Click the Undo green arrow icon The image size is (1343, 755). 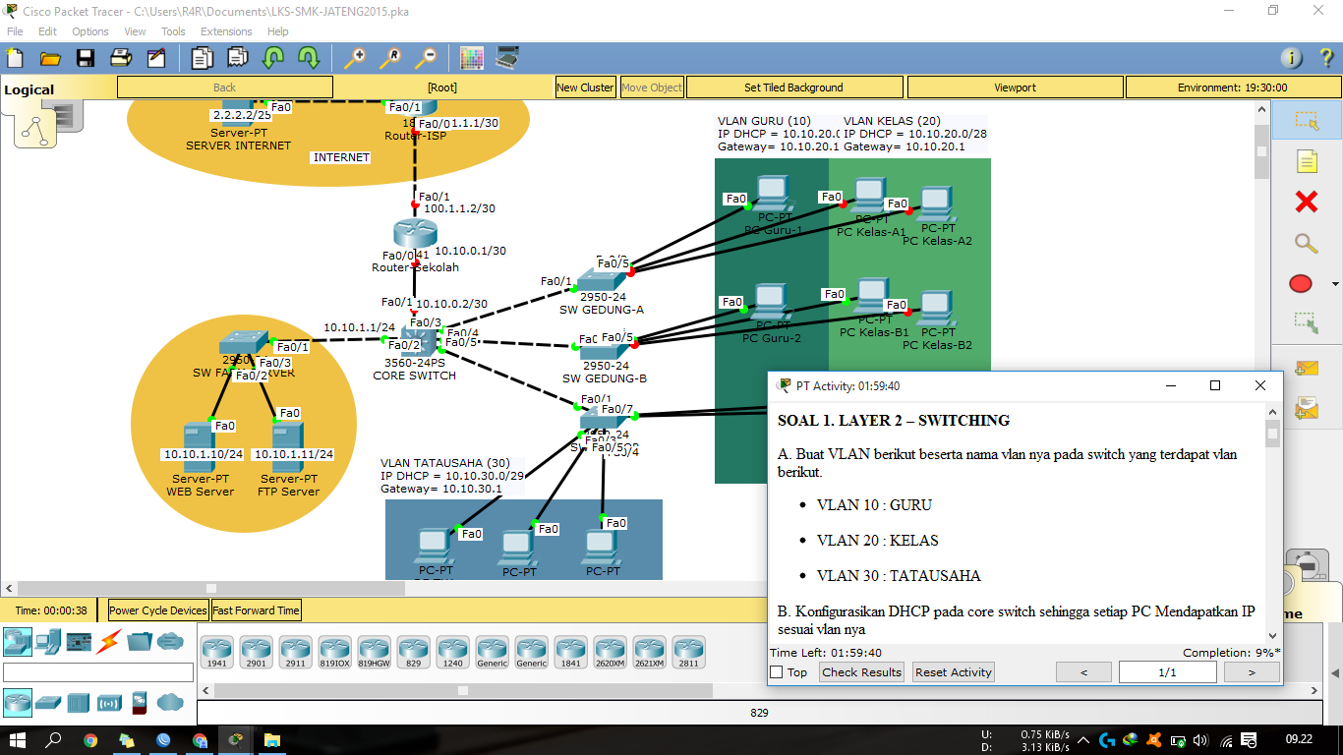coord(272,57)
